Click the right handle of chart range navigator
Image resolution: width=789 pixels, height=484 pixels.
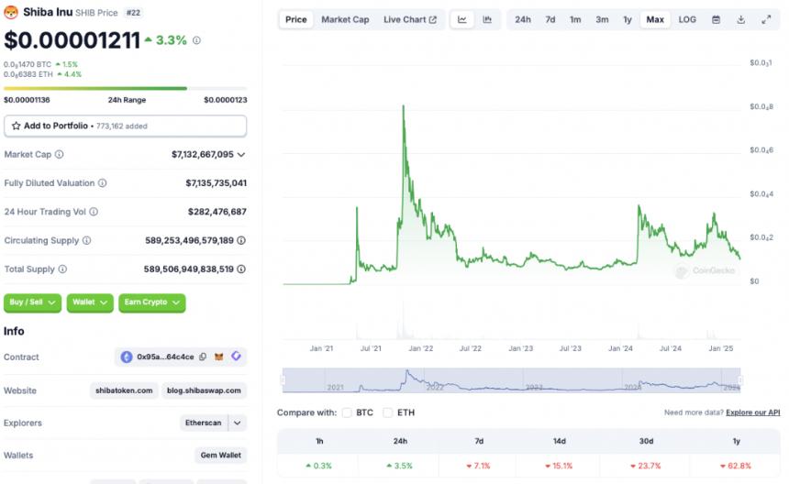coord(740,380)
